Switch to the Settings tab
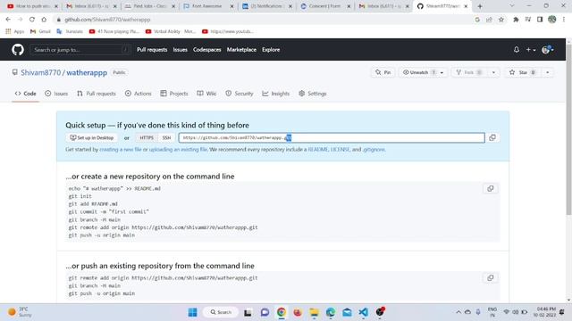The image size is (572, 321). [x=312, y=94]
